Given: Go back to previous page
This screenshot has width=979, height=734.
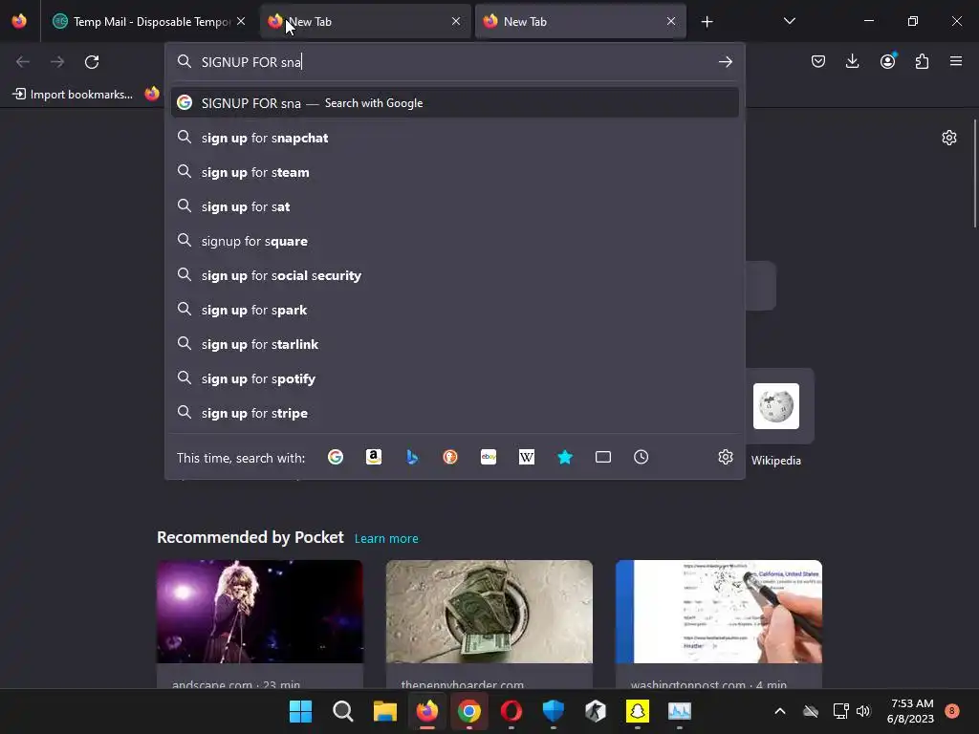Looking at the screenshot, I should pos(23,62).
